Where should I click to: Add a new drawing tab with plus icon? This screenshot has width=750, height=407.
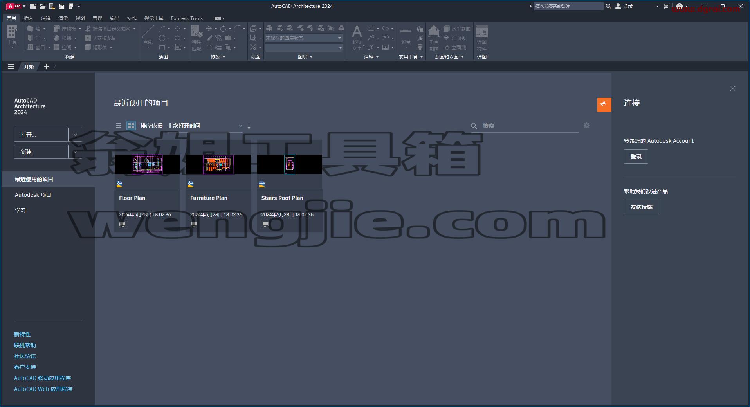47,67
